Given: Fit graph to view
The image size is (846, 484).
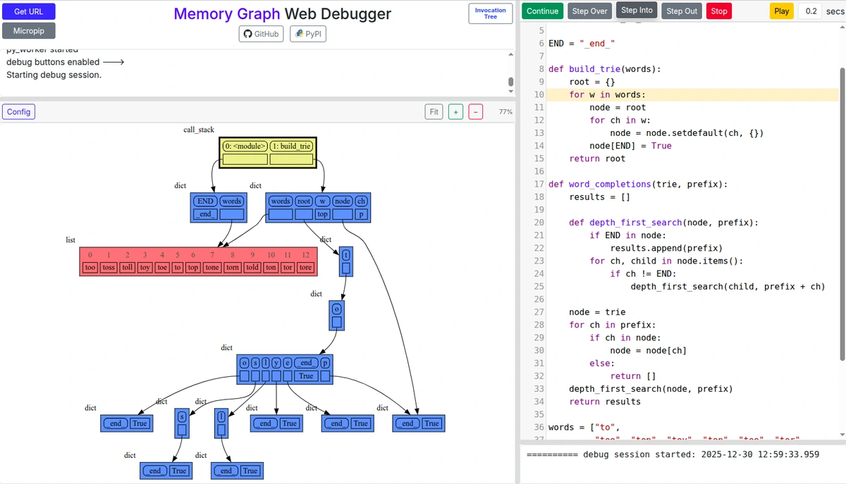Looking at the screenshot, I should tap(434, 111).
